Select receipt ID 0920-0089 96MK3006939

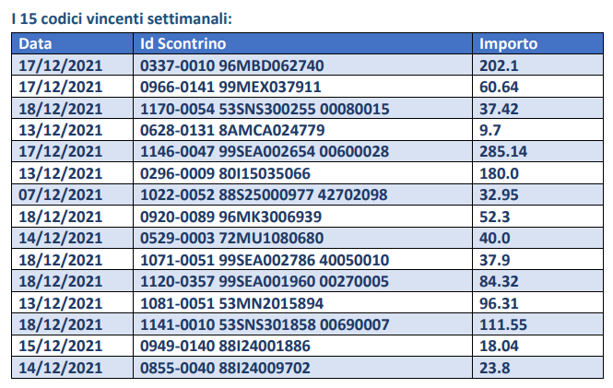pyautogui.click(x=230, y=216)
